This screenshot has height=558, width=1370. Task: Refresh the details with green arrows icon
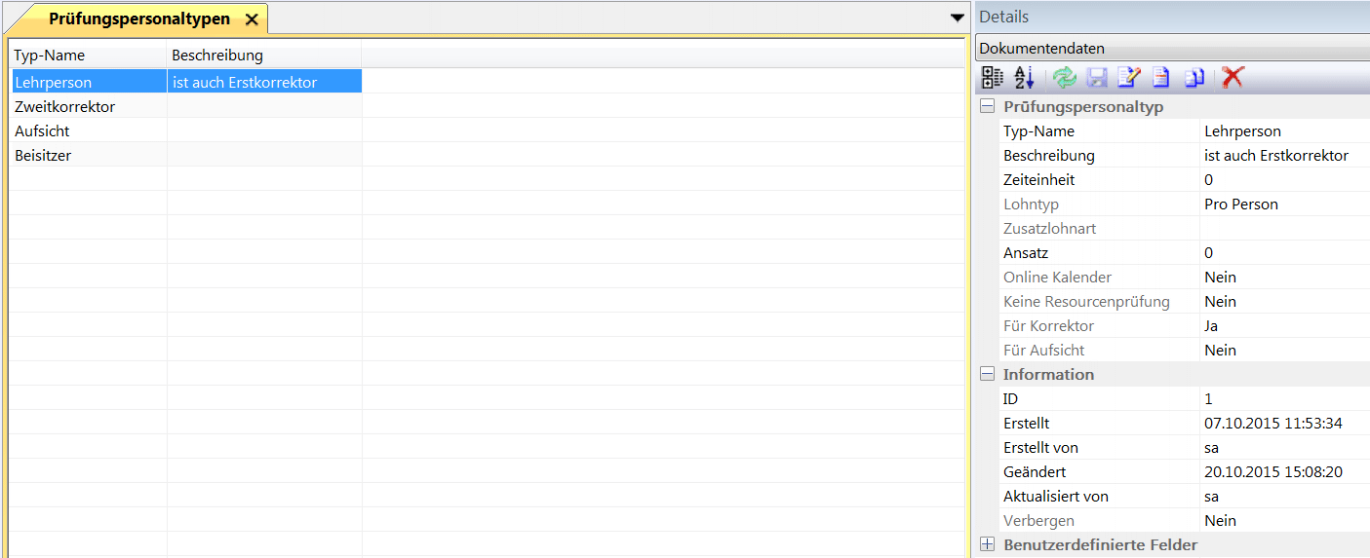point(1064,78)
